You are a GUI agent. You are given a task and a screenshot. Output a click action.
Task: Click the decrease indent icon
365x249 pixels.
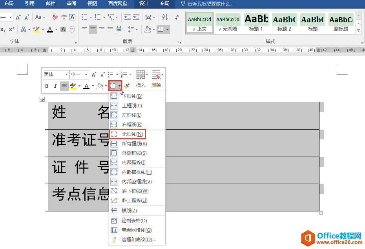pyautogui.click(x=128, y=17)
